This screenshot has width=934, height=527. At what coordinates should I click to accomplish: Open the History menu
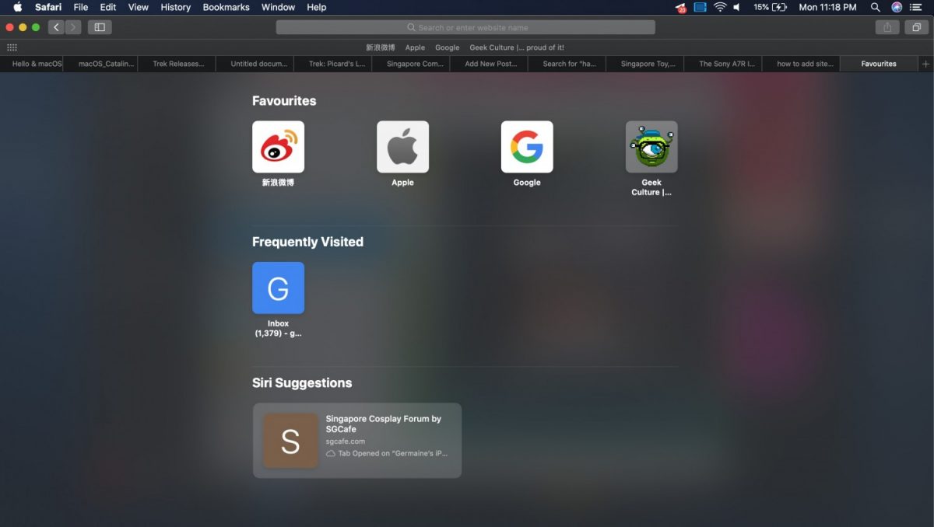(x=175, y=7)
